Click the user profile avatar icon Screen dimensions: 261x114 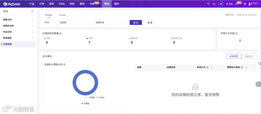click(249, 4)
